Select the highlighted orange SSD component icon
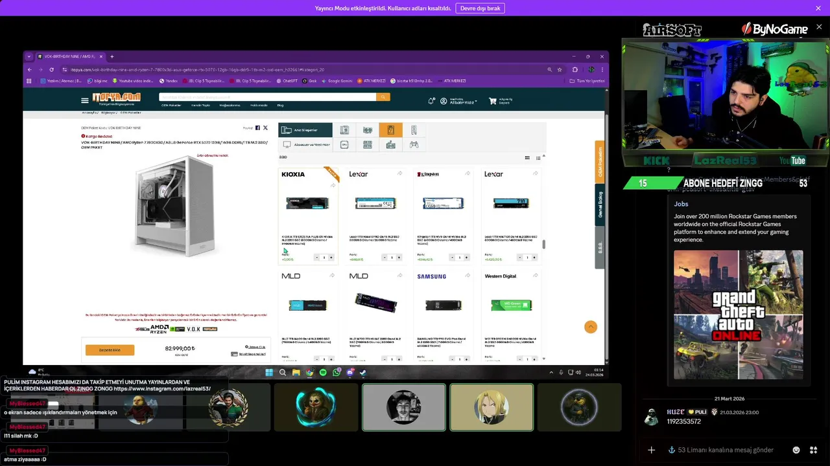This screenshot has width=830, height=466. tap(390, 130)
